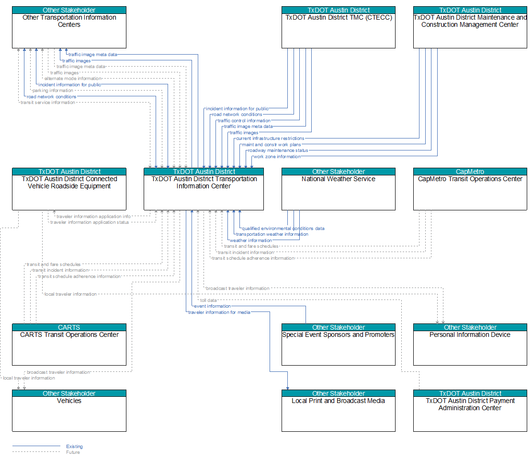Select the 'maint and constr work plans' label
Screen dimensions: 532x461
pos(271,145)
